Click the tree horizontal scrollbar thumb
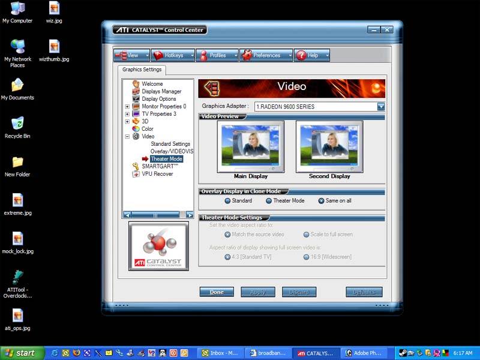The image size is (480, 360). pos(155,215)
